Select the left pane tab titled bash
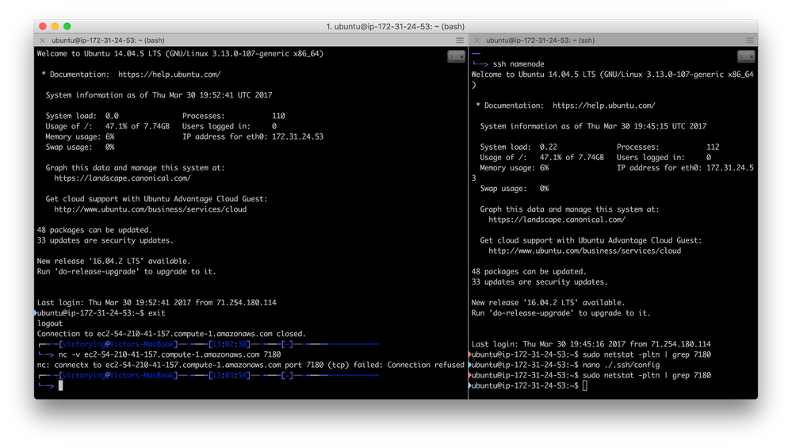Image resolution: width=792 pixels, height=448 pixels. (x=108, y=40)
